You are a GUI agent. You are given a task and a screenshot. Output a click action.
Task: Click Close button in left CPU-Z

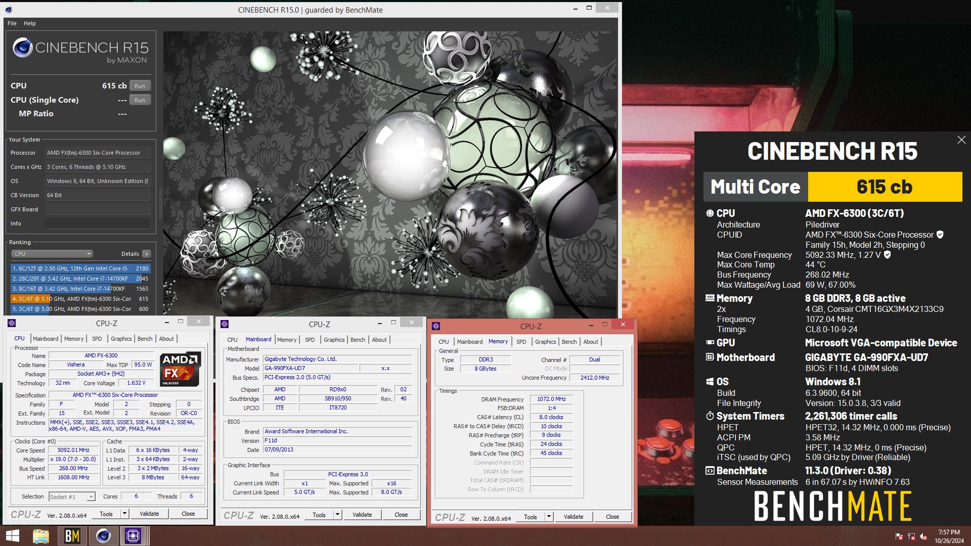pyautogui.click(x=188, y=514)
